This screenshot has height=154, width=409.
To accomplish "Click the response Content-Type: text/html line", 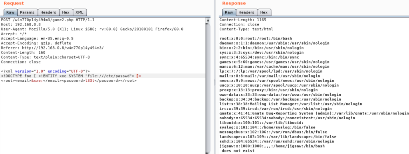I will (x=246, y=29).
